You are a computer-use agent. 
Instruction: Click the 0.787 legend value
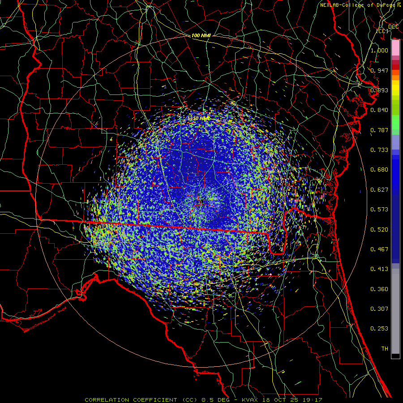[x=379, y=130]
